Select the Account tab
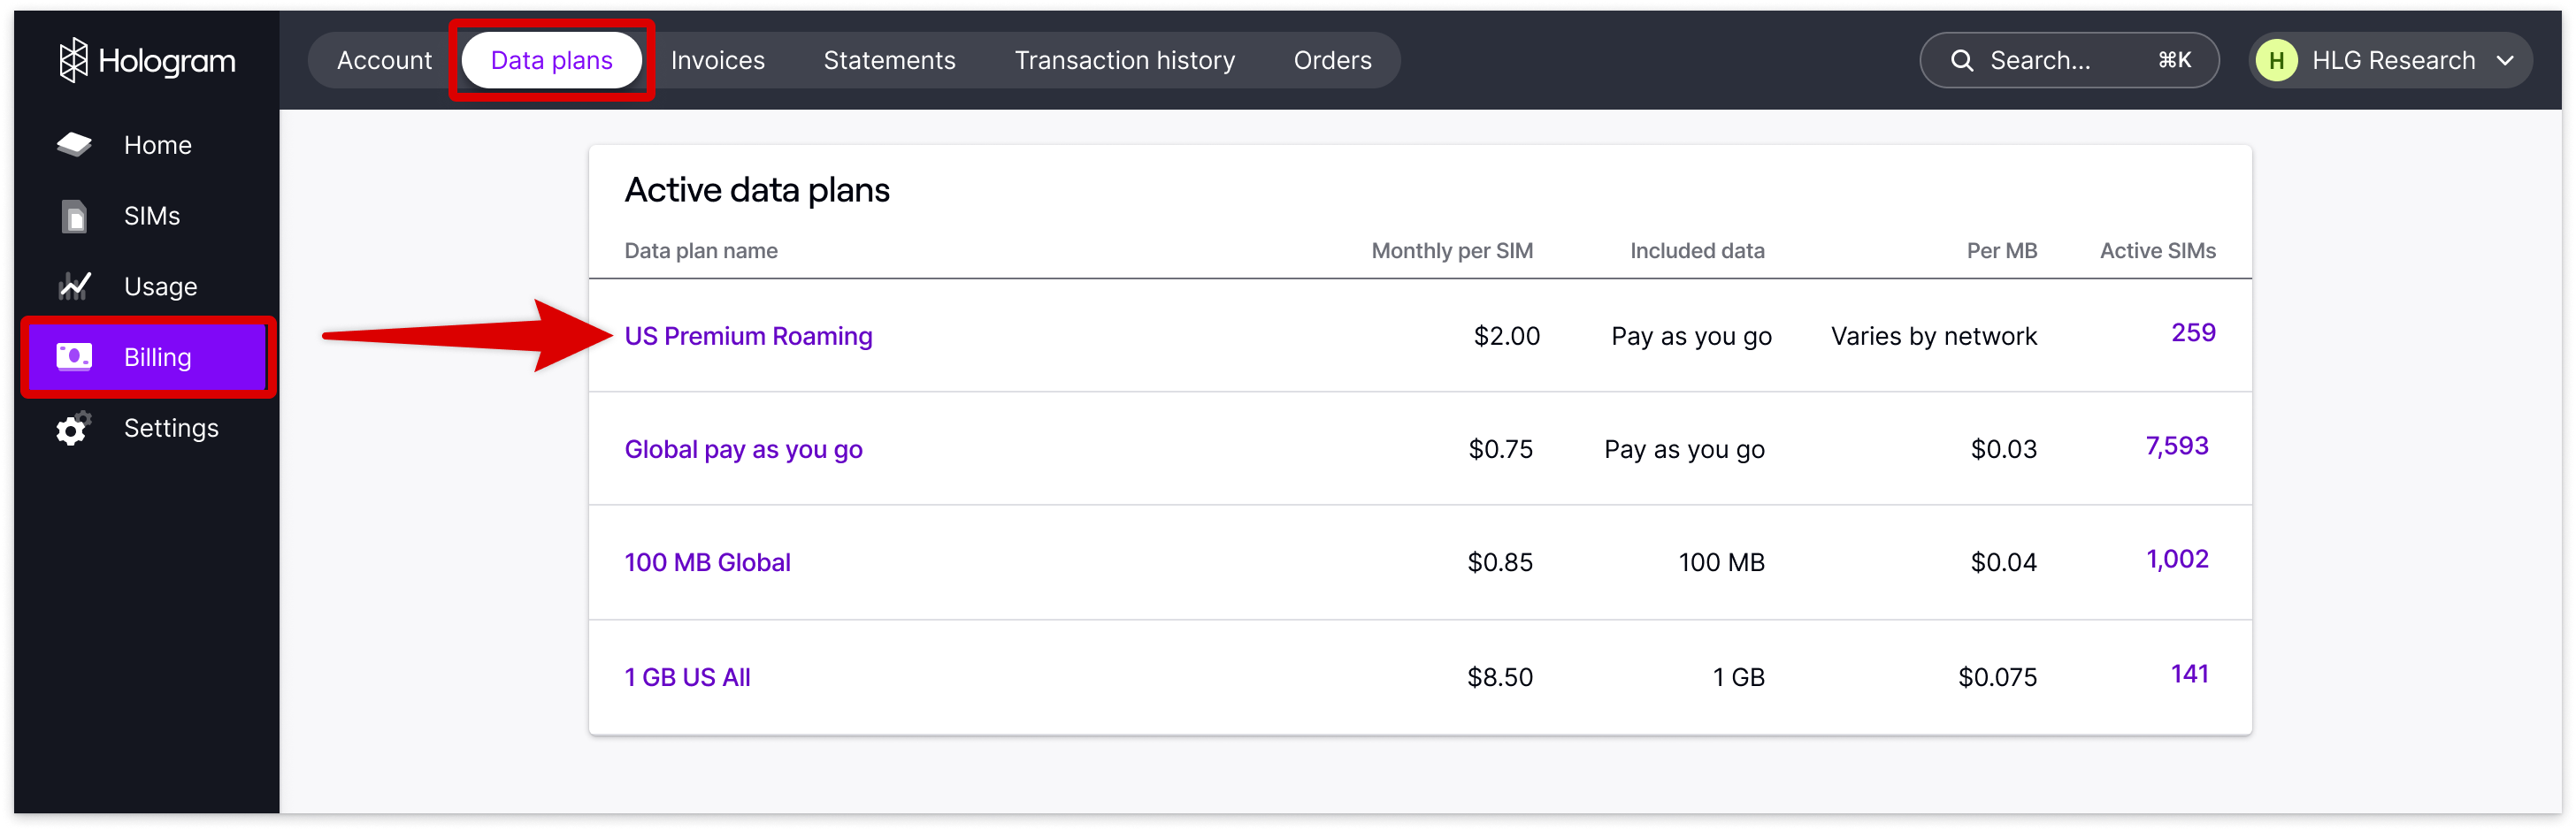 point(384,60)
